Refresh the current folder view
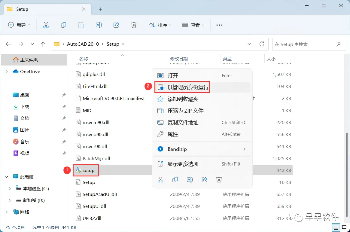 pos(262,44)
